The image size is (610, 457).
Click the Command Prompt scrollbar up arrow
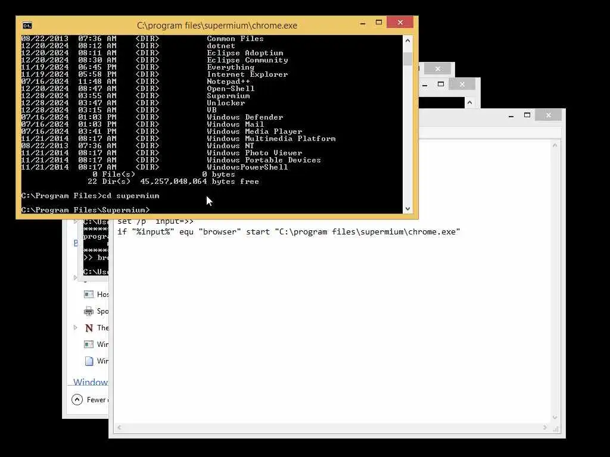point(407,40)
